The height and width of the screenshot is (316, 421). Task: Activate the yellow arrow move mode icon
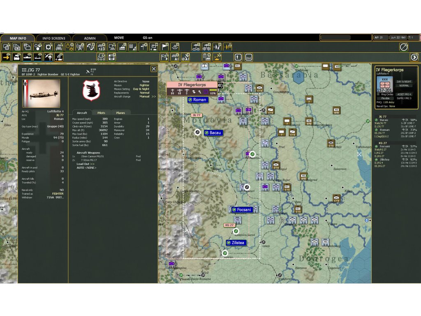click(6, 57)
